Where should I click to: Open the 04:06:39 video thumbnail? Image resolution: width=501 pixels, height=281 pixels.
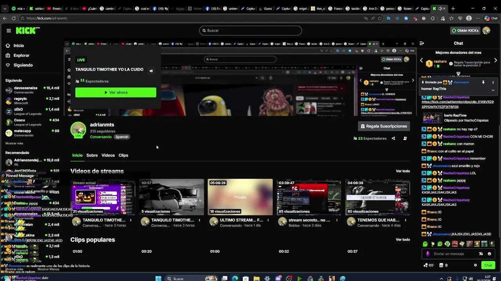click(378, 197)
